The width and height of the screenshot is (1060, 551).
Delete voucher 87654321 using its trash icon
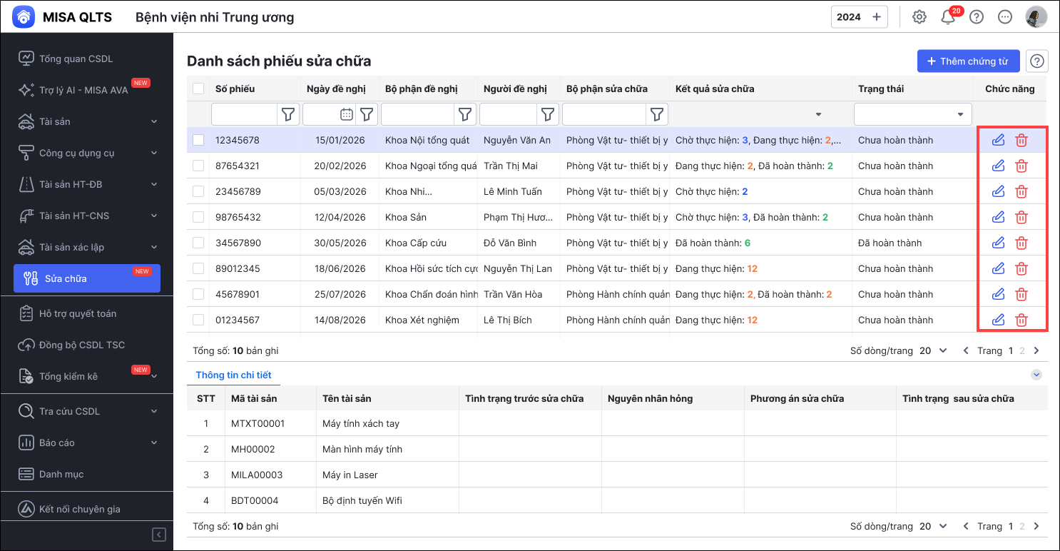coord(1021,166)
